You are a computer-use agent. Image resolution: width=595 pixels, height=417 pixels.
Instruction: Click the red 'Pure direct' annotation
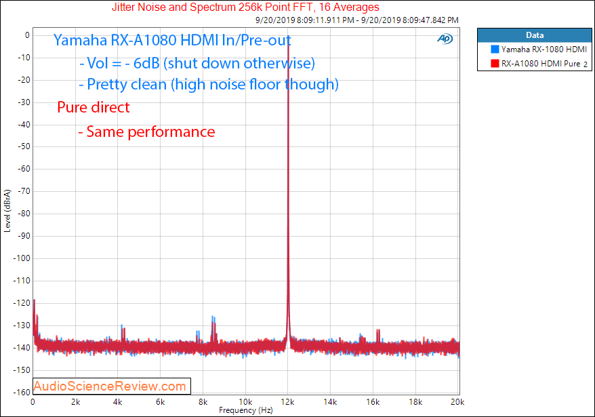[94, 108]
